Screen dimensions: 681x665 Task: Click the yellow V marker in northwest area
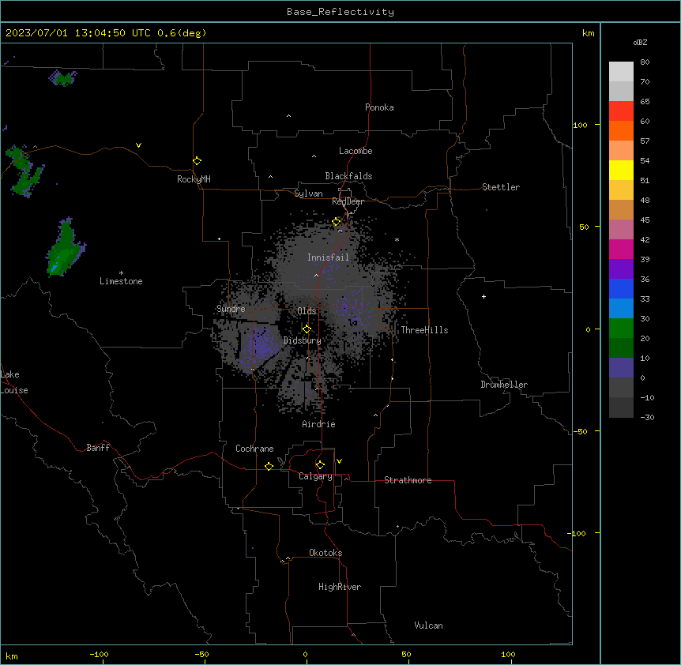click(x=138, y=145)
